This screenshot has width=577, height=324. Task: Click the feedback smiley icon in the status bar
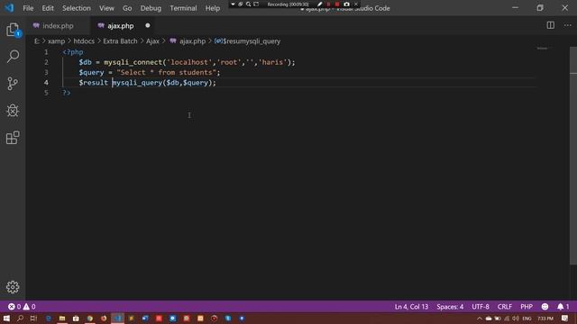pos(545,306)
